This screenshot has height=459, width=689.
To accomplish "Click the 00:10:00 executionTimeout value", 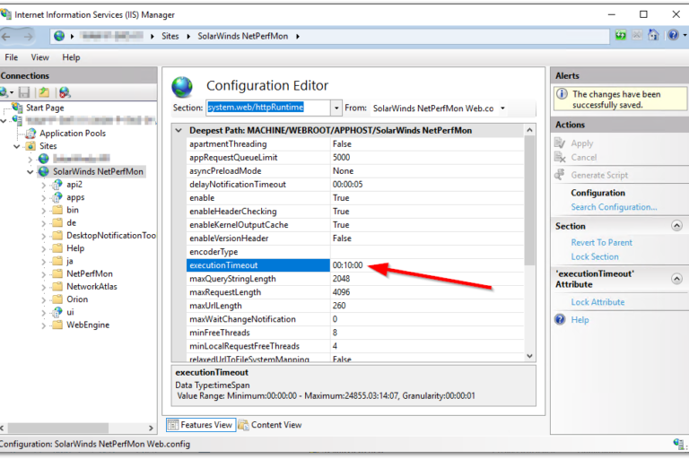I will tap(347, 265).
